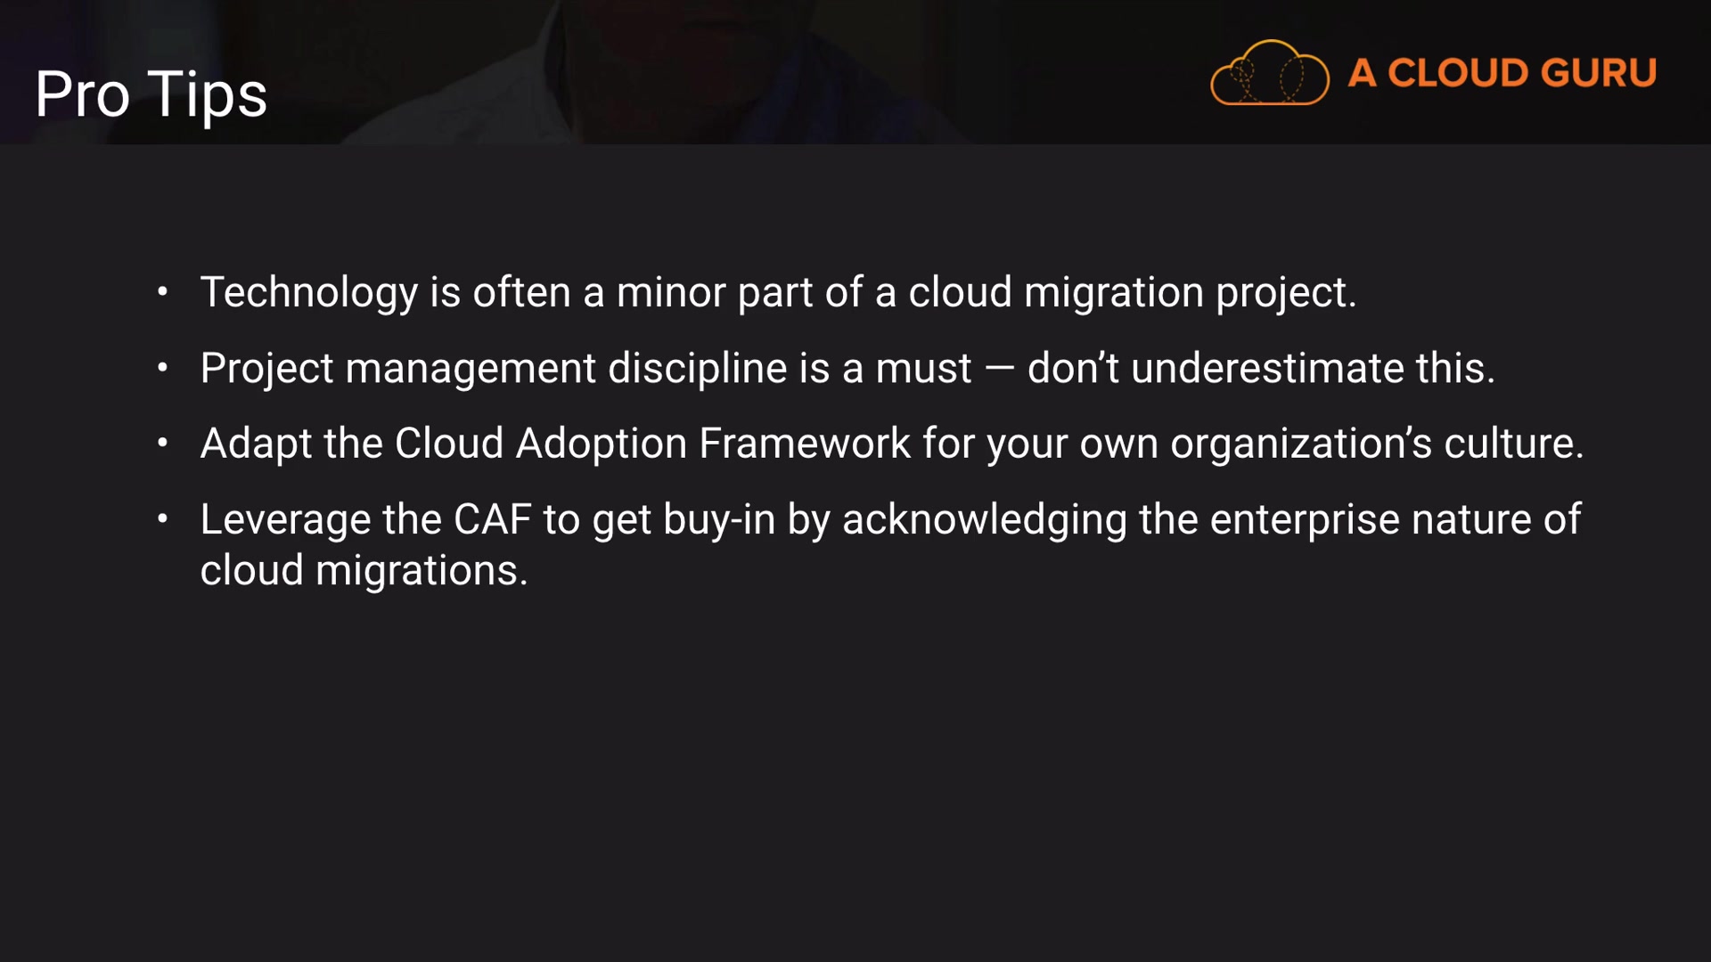The height and width of the screenshot is (962, 1711).
Task: Click the em dash after "must"
Action: coord(999,369)
